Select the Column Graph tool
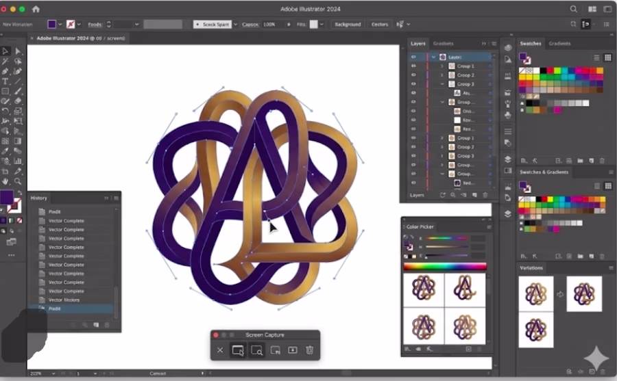The width and height of the screenshot is (617, 381). 18,161
